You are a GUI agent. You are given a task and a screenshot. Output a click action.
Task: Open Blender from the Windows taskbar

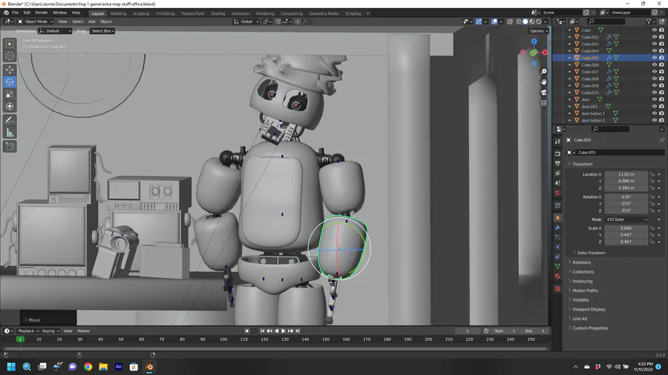pos(149,367)
